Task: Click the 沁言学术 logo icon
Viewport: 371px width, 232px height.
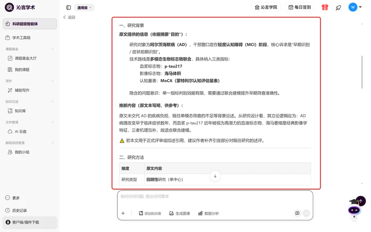Action: click(9, 7)
